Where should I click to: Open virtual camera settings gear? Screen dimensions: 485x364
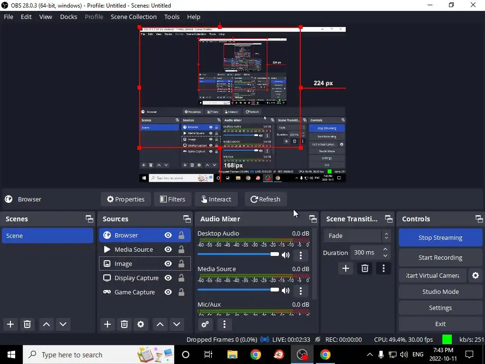[x=476, y=275]
